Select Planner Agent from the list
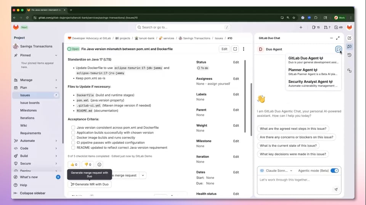 (313, 72)
